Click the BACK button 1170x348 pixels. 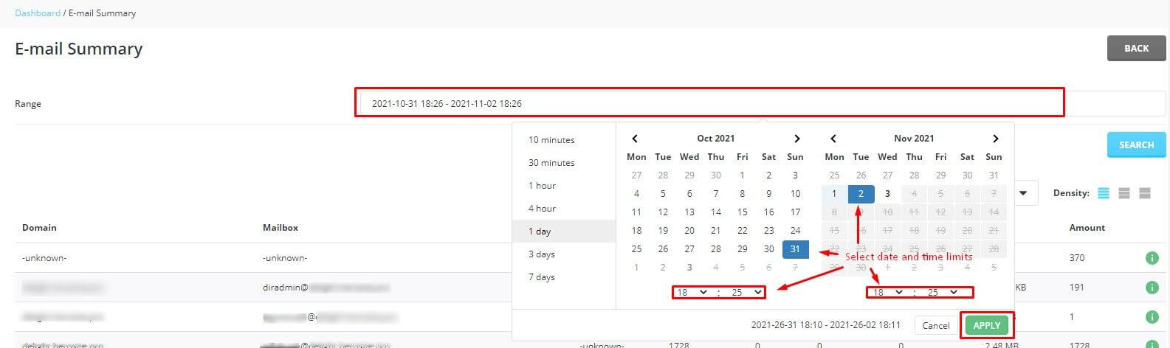1136,48
